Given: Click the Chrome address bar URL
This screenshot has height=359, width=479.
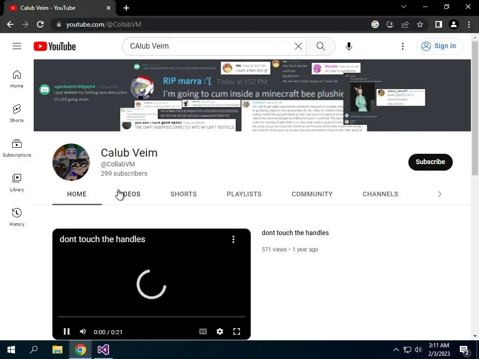Looking at the screenshot, I should [x=103, y=24].
